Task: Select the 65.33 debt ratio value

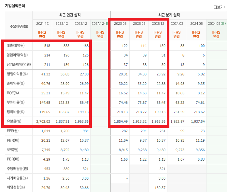Action: [x=180, y=103]
